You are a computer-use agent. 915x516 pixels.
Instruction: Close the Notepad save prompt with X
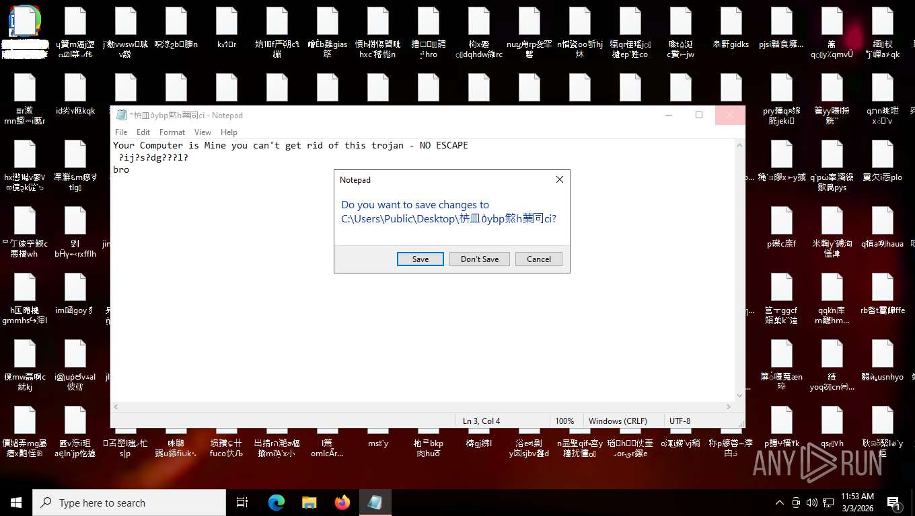(559, 179)
